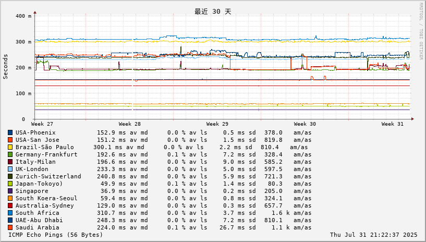Click the South Africa blue swatch
Image resolution: width=426 pixels, height=242 pixels.
(10, 213)
